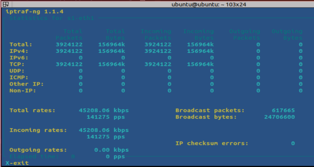Click the 'Incoming rates:' label
Screen dimensions: 314x167
[38, 130]
